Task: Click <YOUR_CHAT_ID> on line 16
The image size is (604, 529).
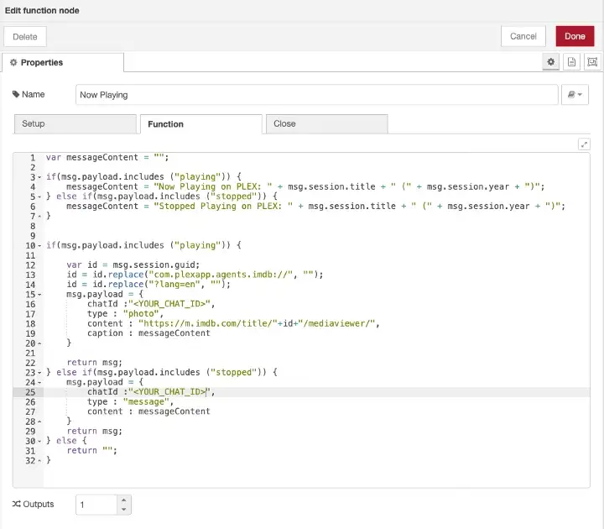Action: point(169,304)
